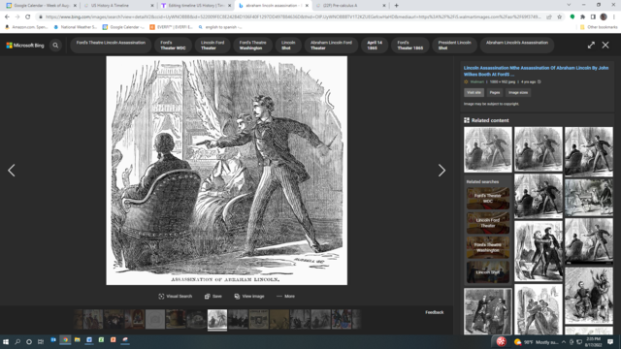This screenshot has height=349, width=621.
Task: Open Ford's Theatre Washington related search tile
Action: pos(488,247)
